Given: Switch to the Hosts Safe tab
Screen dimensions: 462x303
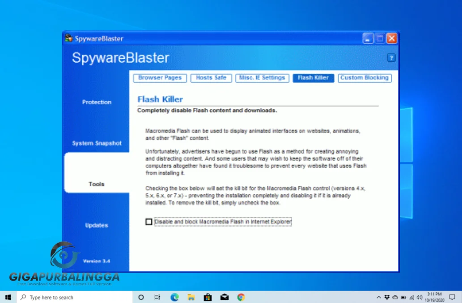Looking at the screenshot, I should (211, 78).
